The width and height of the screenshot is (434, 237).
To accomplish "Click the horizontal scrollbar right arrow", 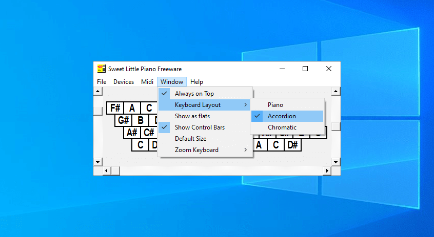I will [x=327, y=170].
